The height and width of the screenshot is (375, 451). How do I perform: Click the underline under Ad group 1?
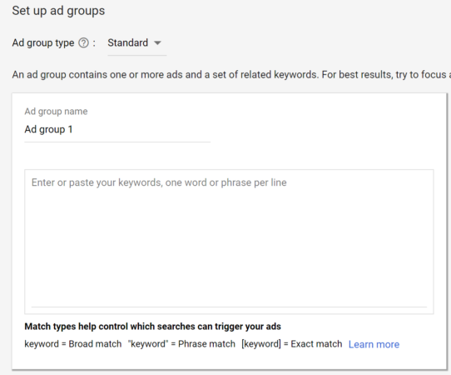click(117, 142)
